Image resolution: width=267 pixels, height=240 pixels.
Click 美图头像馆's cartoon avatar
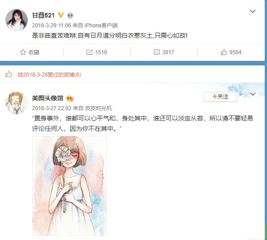[x=17, y=103]
